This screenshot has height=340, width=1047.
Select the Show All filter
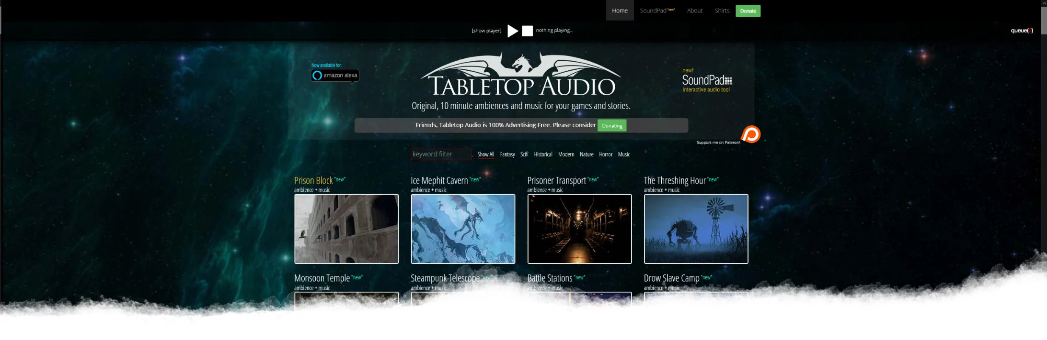click(485, 154)
